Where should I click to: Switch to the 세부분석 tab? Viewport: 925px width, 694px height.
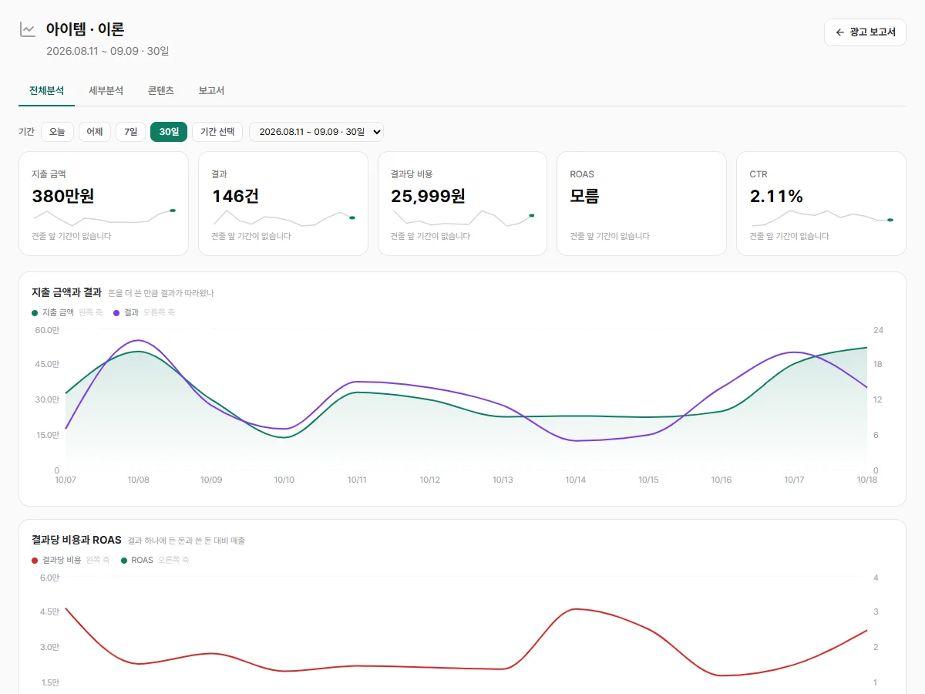[106, 90]
